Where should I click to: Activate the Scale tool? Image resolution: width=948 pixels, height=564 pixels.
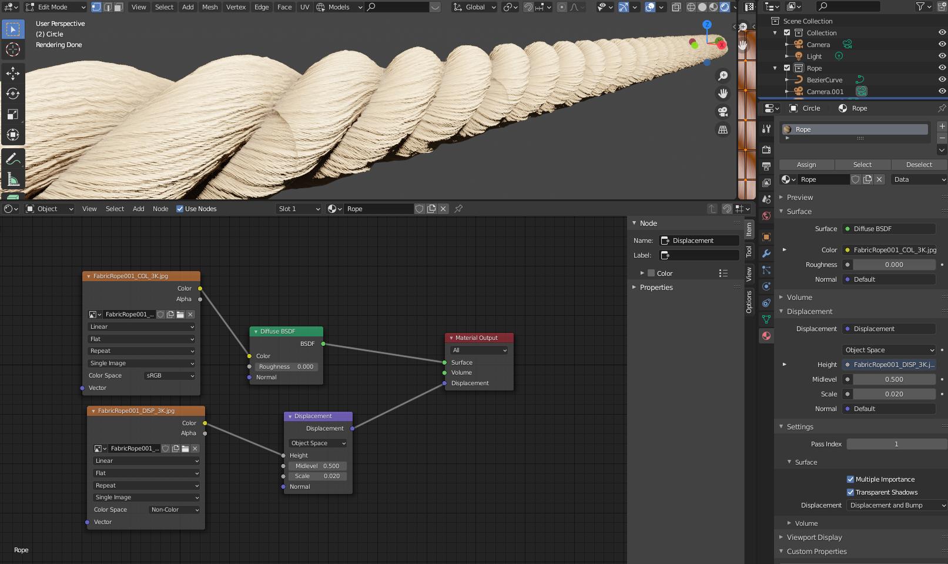(x=13, y=114)
